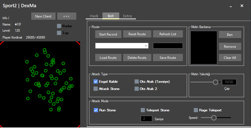This screenshot has height=128, width=251.
Task: Click the Saniye seconds input field
Action: click(x=146, y=119)
